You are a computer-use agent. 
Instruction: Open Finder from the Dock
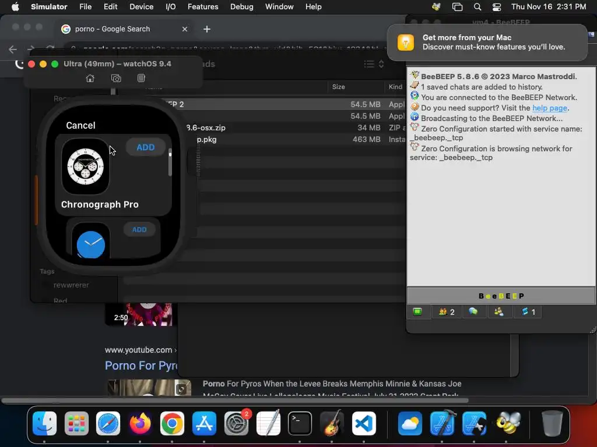44,423
